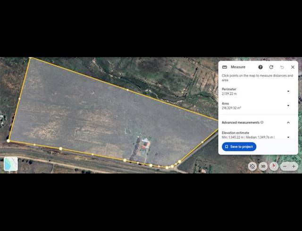The width and height of the screenshot is (302, 231).
Task: Undo last measured point
Action: 282,67
